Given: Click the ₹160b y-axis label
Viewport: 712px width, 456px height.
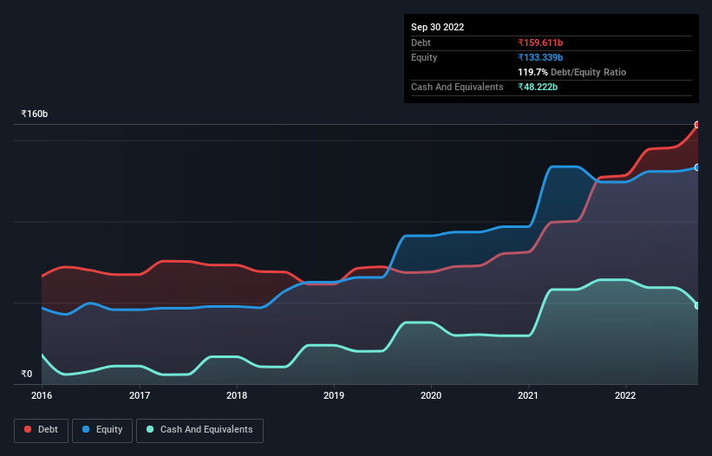Looking at the screenshot, I should pyautogui.click(x=35, y=114).
